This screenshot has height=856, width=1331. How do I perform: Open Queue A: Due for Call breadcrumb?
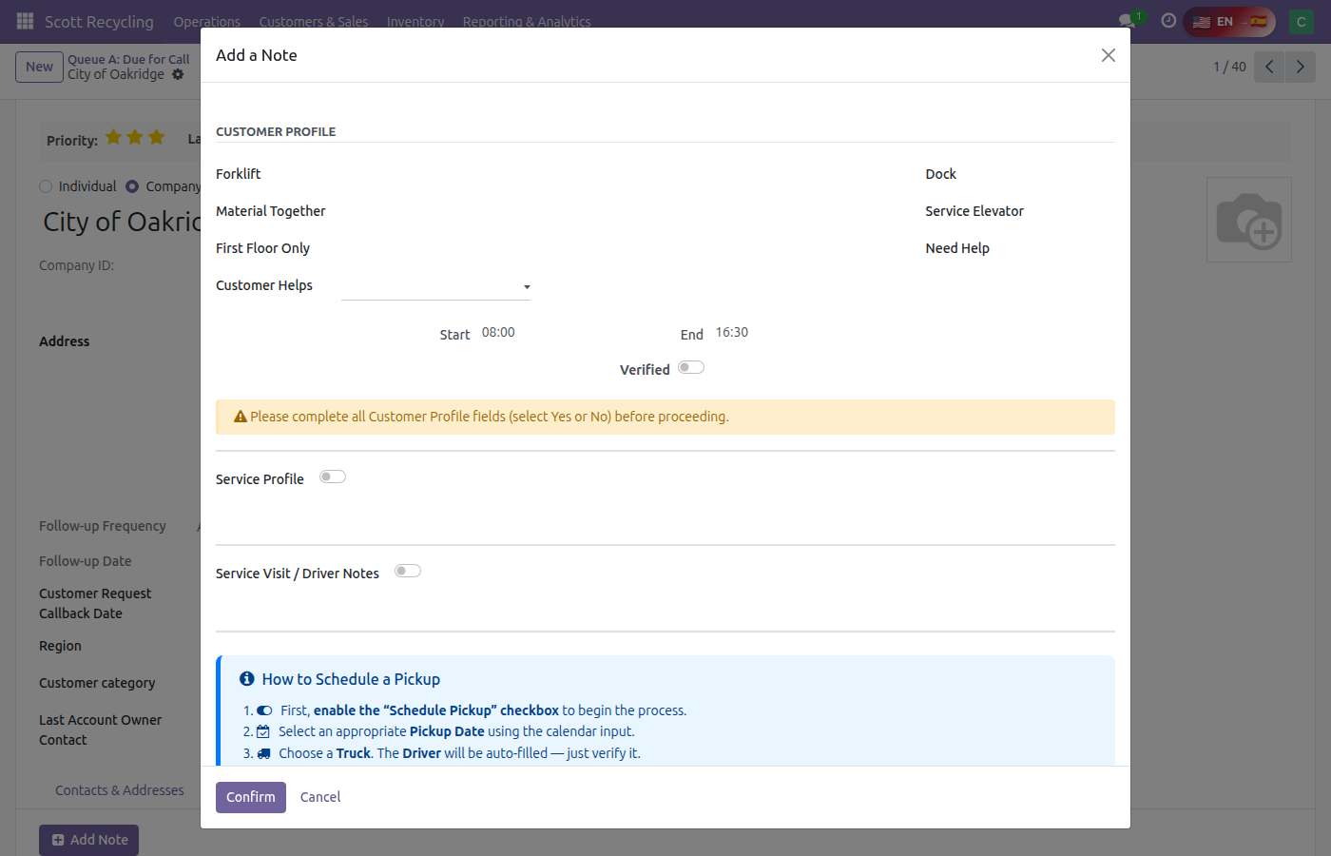(x=128, y=59)
